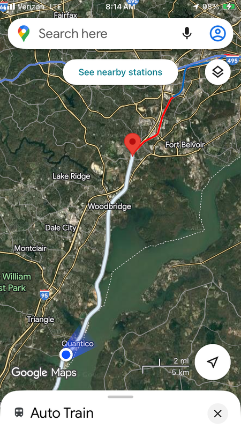Tap the blue current location dot
This screenshot has height=429, width=241.
click(66, 355)
